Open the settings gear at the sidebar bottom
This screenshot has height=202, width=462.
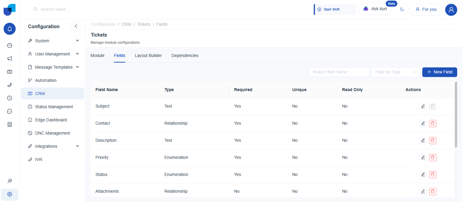[10, 194]
